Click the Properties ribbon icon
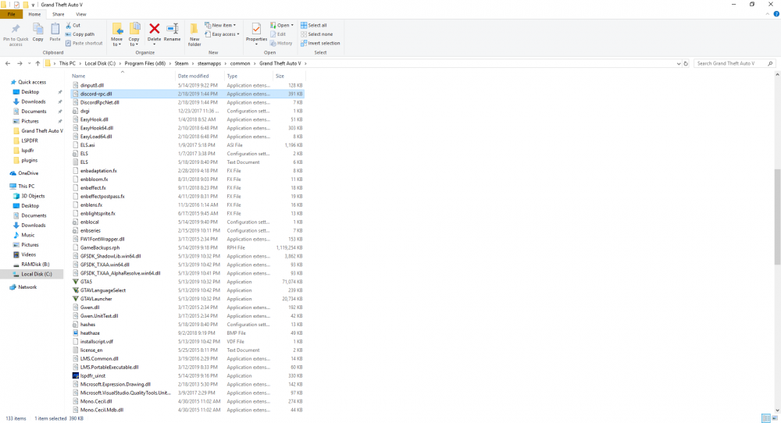 [x=256, y=29]
